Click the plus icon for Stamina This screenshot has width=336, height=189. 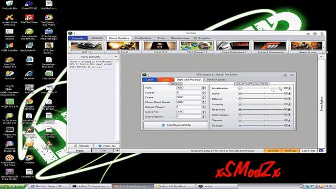click(x=289, y=120)
